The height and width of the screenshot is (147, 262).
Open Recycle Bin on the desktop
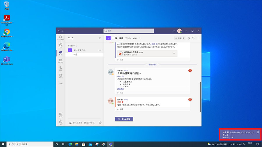7,5
